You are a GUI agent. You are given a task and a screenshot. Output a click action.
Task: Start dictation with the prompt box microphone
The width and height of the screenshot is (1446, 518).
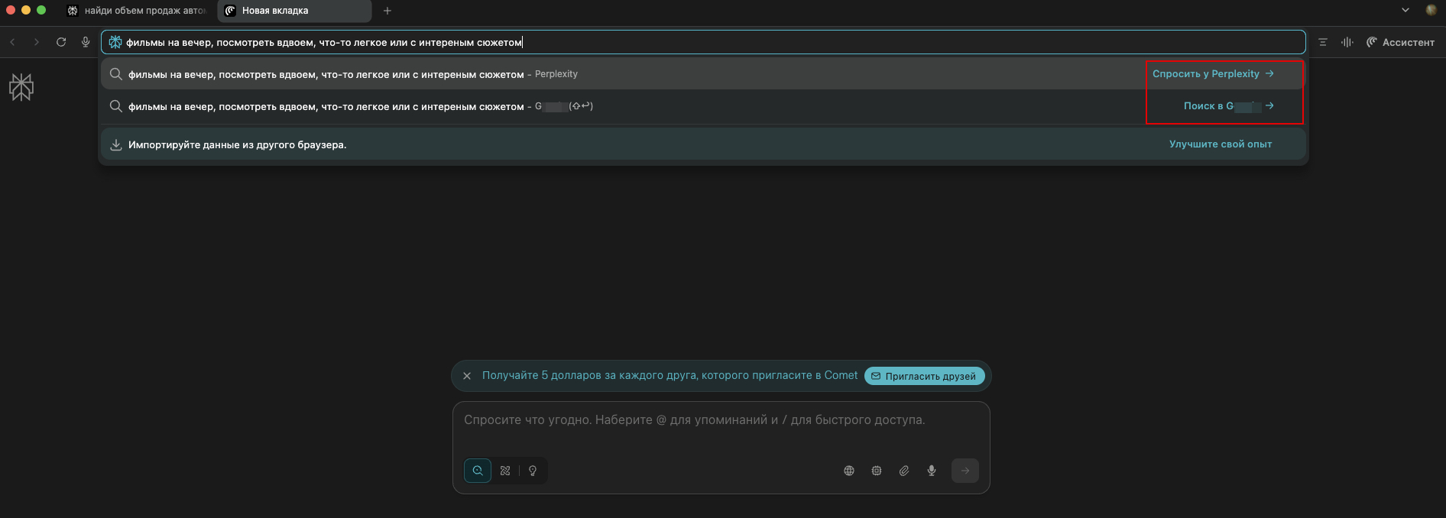point(931,471)
